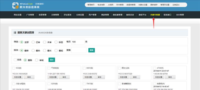Select the highlighted 关键字管理 menu
Screen dimensions: 200x90
[155, 15]
